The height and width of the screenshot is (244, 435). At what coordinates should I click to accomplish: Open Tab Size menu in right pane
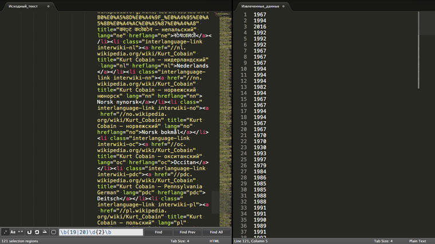[383, 241]
